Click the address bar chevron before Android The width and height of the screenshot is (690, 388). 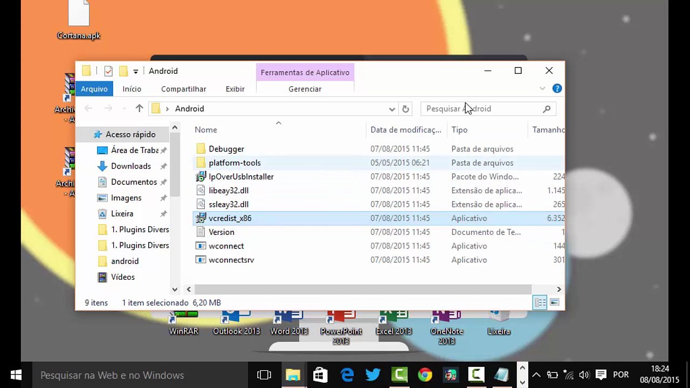167,109
